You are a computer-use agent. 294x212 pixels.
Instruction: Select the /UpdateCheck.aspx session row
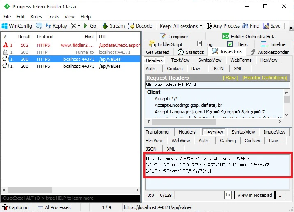(71, 45)
